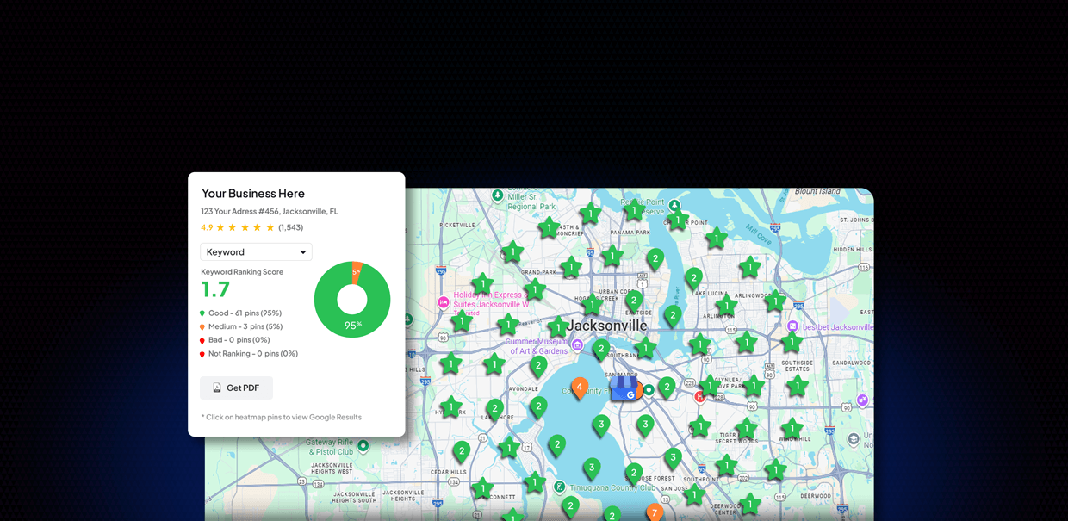Click the Not Ranking – 0 pins legend entry

(x=251, y=354)
